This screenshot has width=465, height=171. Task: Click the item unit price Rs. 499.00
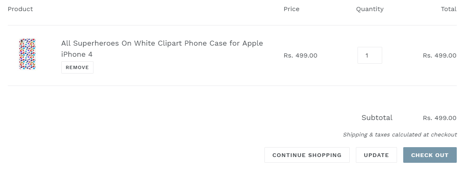[300, 55]
